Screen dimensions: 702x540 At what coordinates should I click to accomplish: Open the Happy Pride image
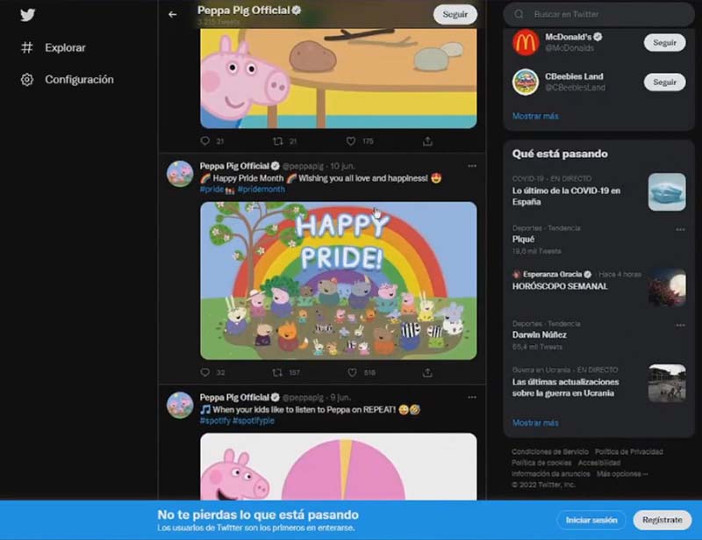click(x=339, y=280)
